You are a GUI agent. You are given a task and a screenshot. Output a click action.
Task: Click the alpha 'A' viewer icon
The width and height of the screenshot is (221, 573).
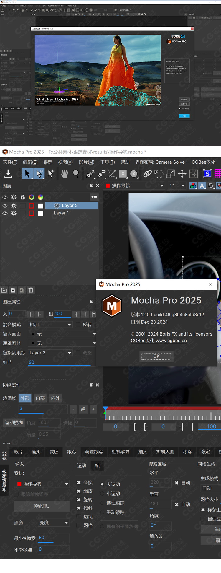pos(202,185)
